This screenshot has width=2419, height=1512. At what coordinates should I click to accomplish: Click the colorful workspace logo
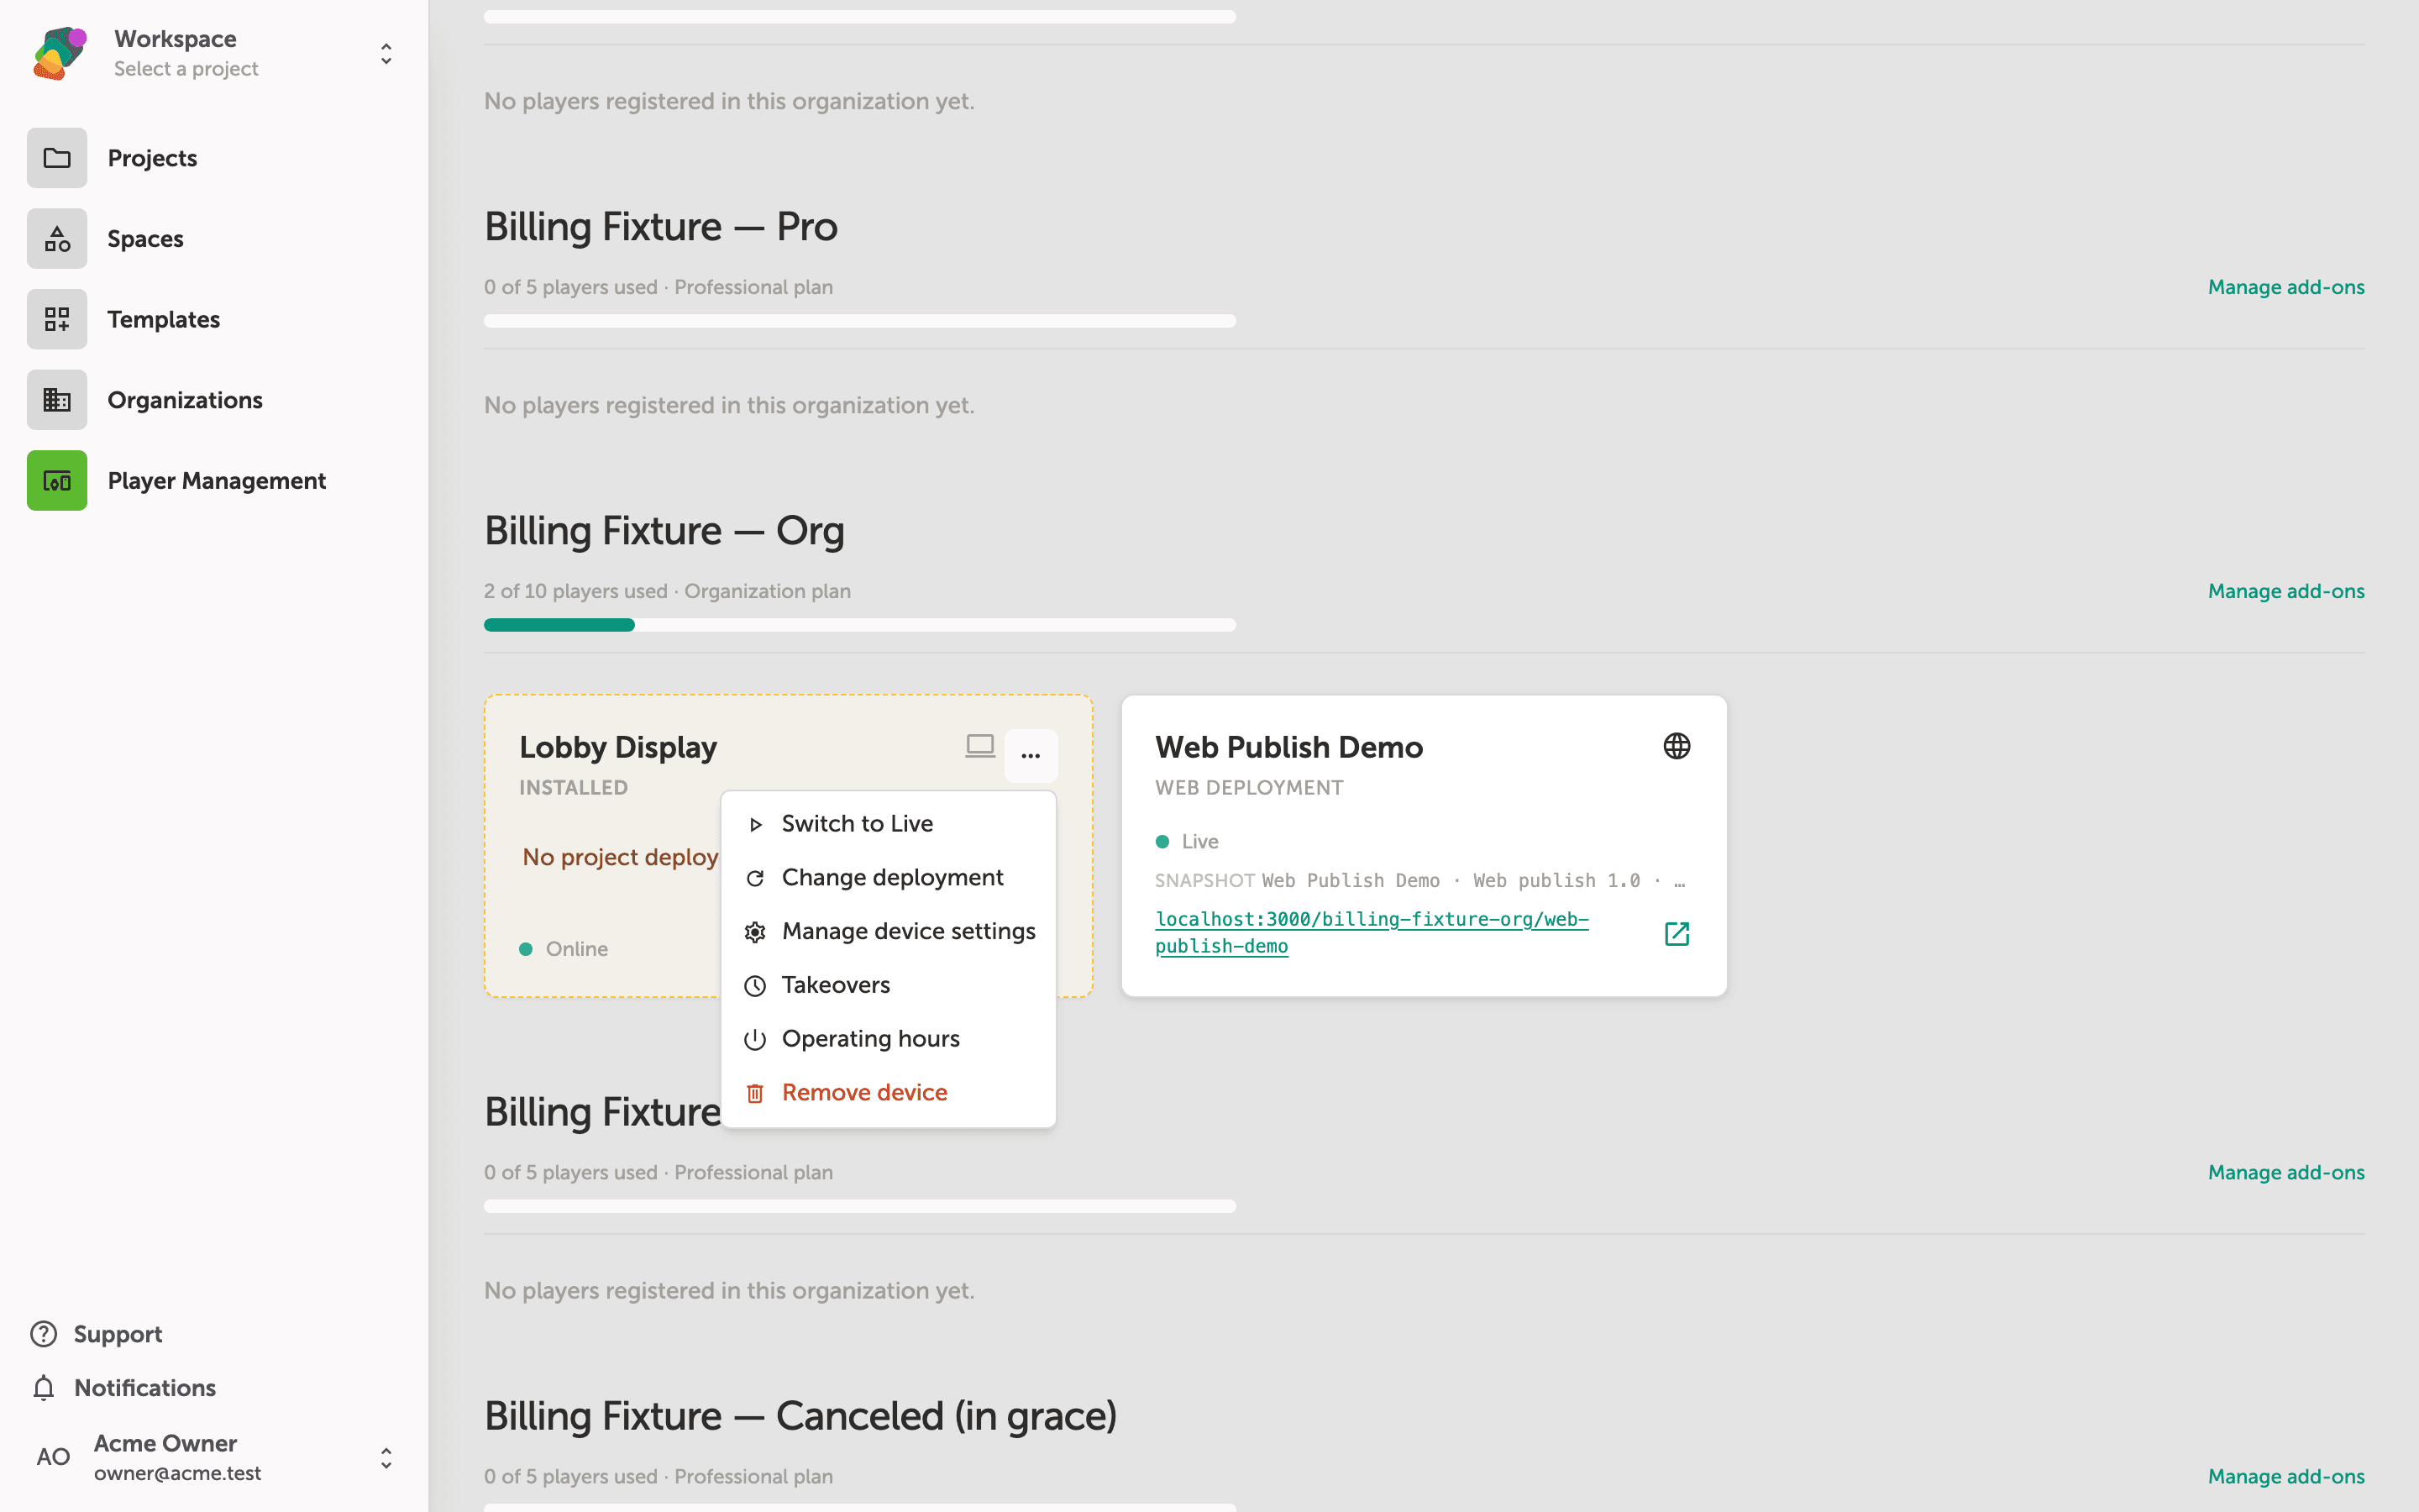[60, 54]
